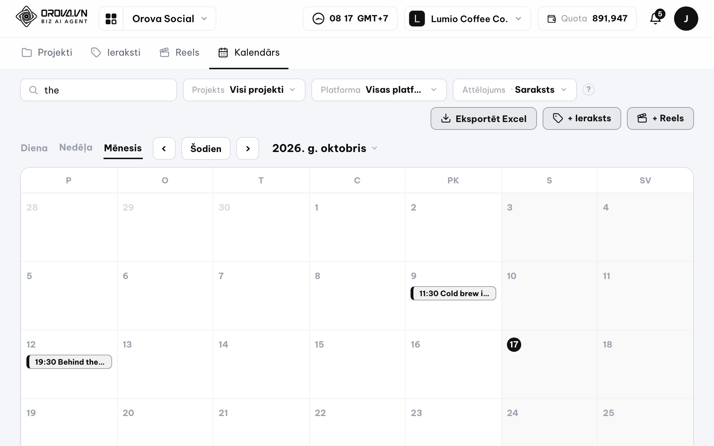Click the help question mark icon
This screenshot has height=446, width=714.
click(588, 90)
